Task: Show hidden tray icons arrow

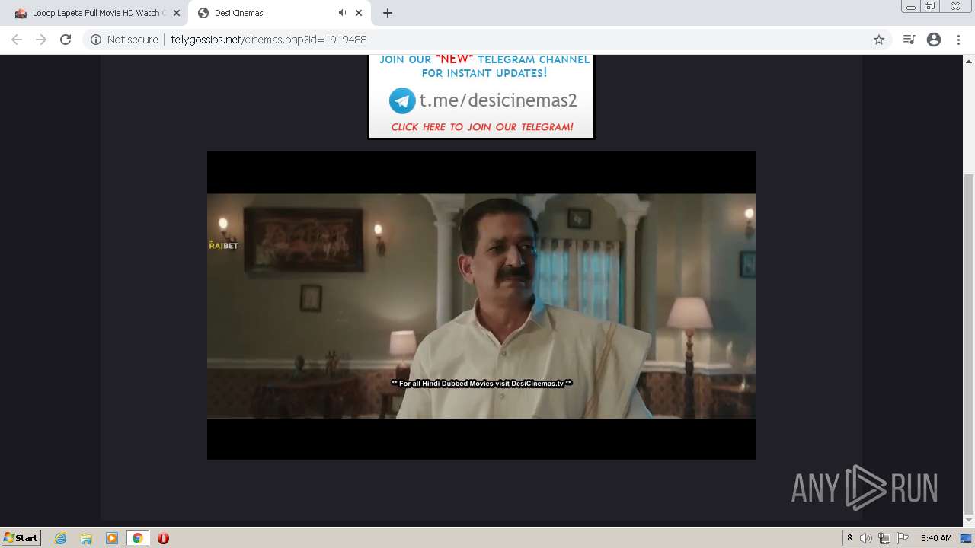Action: tap(849, 538)
